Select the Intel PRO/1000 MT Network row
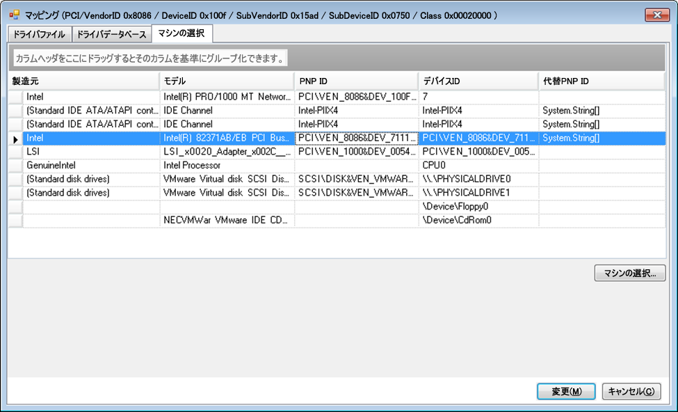This screenshot has width=678, height=412. (227, 97)
